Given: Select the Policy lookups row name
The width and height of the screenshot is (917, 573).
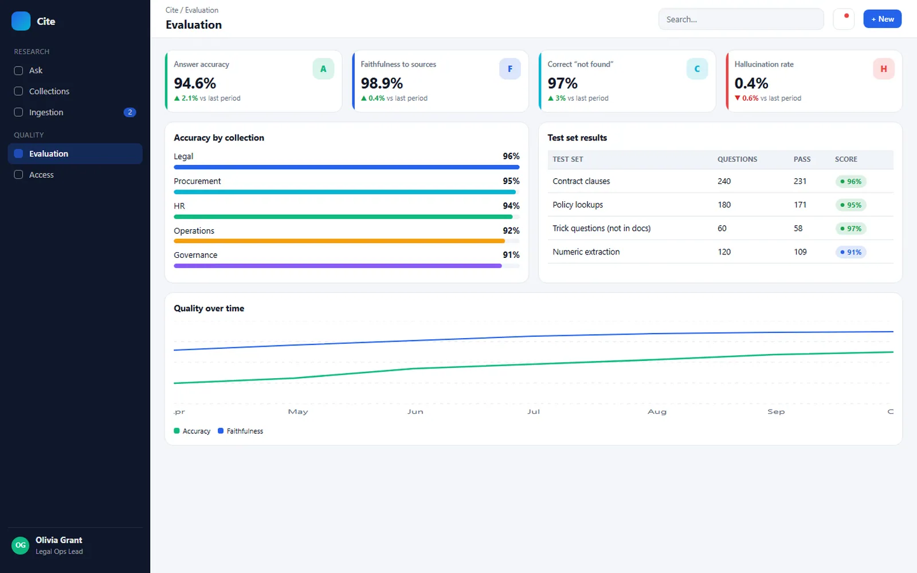Looking at the screenshot, I should (578, 205).
